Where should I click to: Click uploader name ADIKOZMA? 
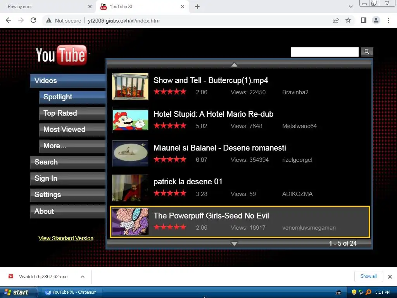point(297,194)
